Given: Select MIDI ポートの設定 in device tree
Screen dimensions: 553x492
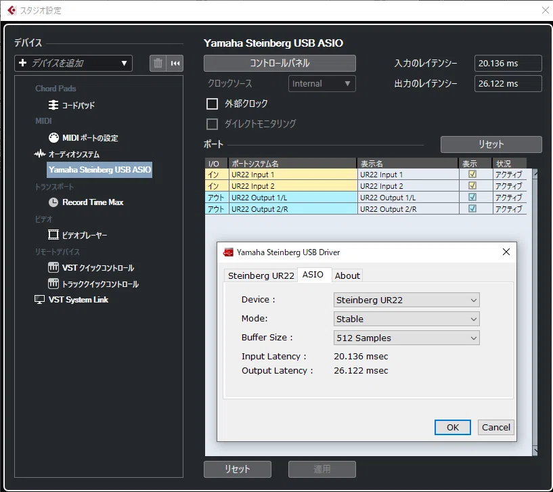Looking at the screenshot, I should tap(90, 138).
